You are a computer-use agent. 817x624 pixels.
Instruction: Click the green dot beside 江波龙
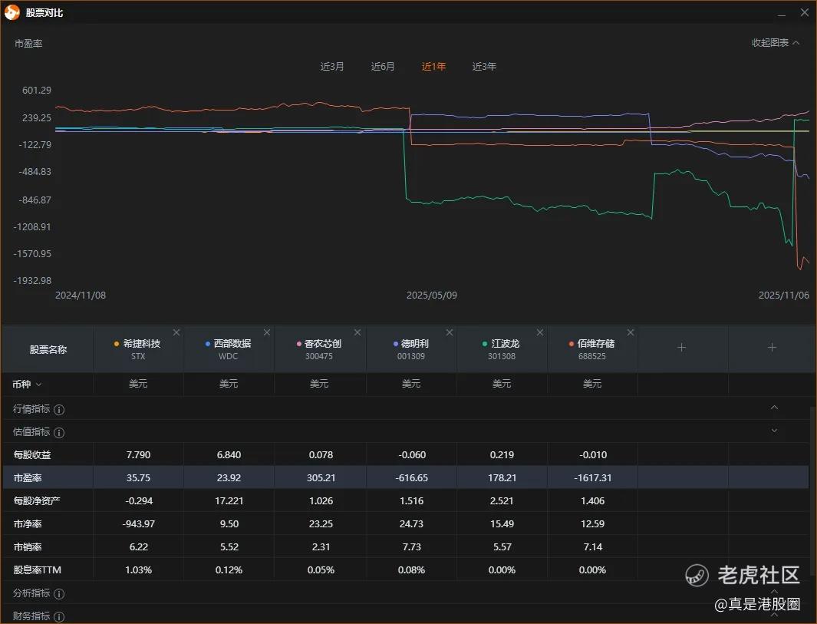pyautogui.click(x=485, y=344)
